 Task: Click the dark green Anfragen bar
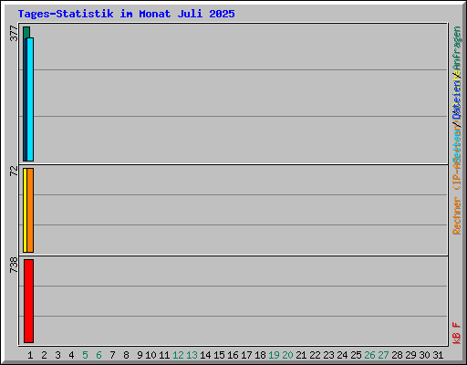(x=25, y=94)
